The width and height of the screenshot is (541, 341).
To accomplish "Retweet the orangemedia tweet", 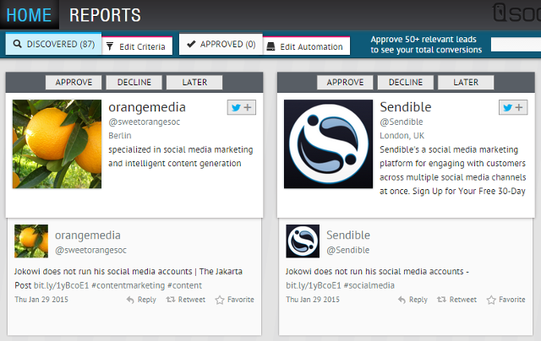I will click(185, 300).
